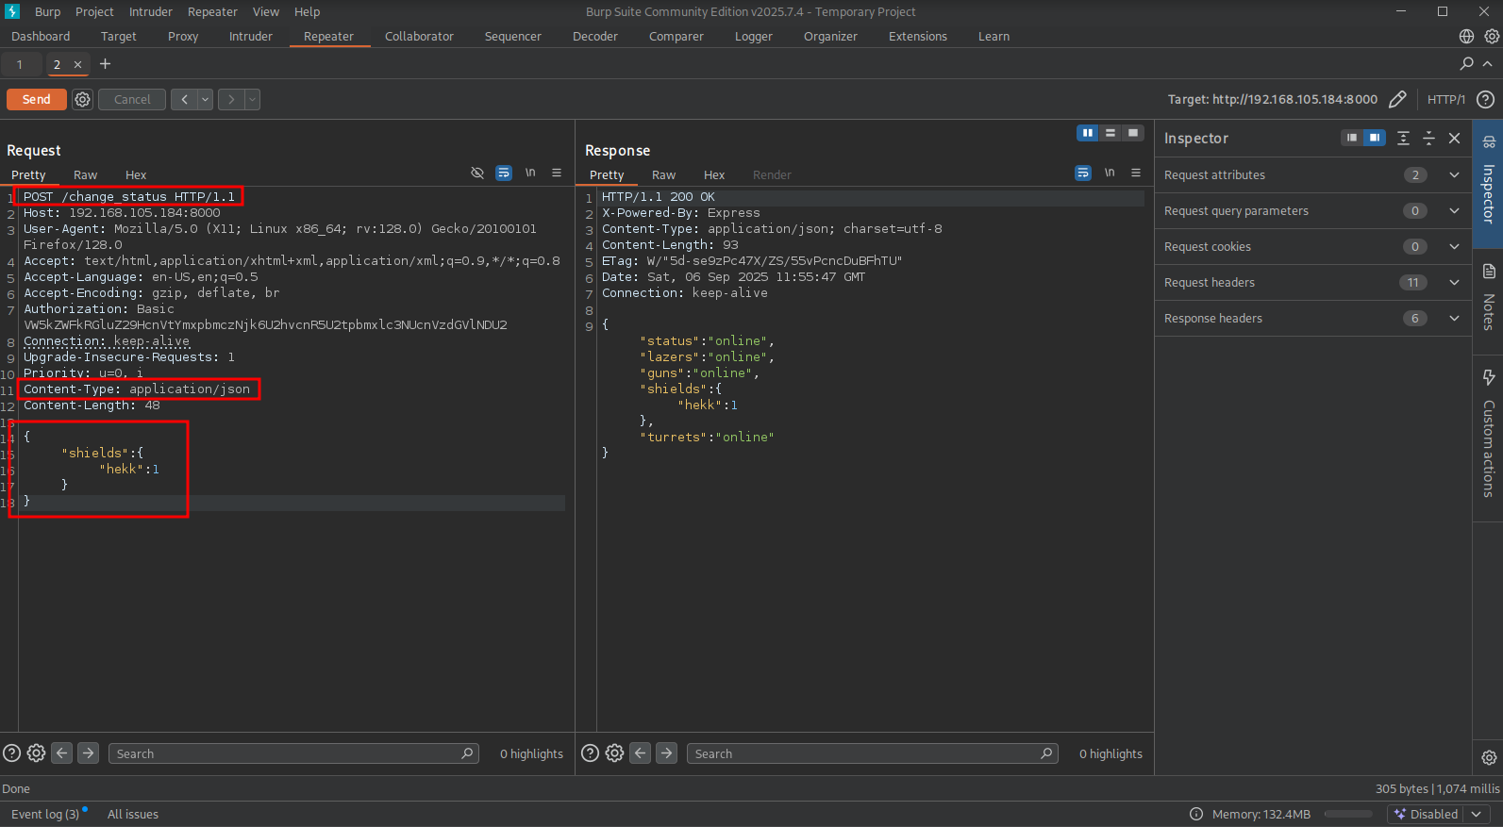Add a new Repeater tab
The image size is (1503, 827).
tap(105, 63)
